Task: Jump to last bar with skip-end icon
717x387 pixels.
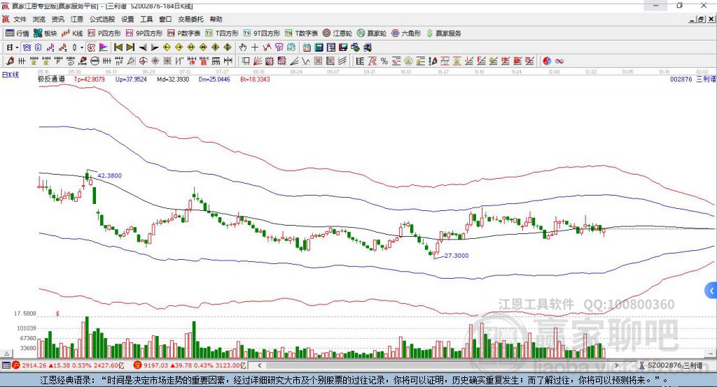Action: (130, 48)
